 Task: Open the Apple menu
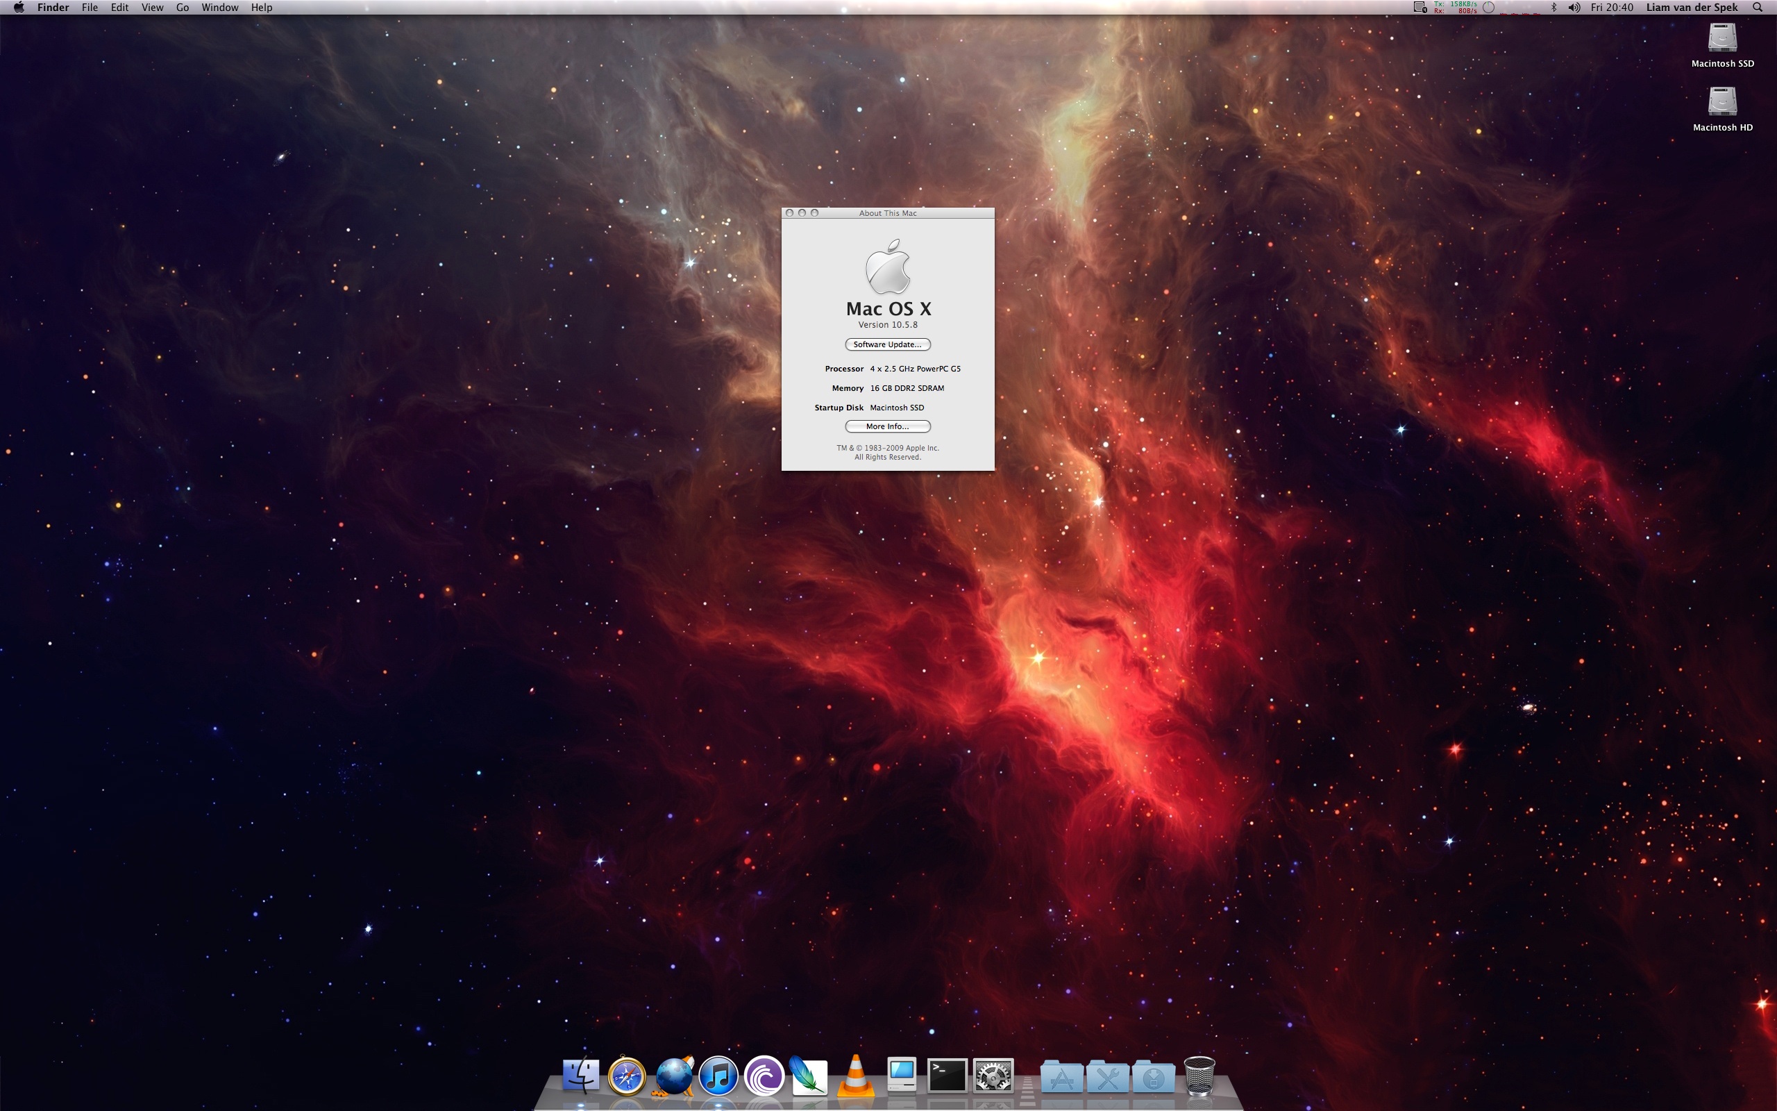tap(18, 8)
